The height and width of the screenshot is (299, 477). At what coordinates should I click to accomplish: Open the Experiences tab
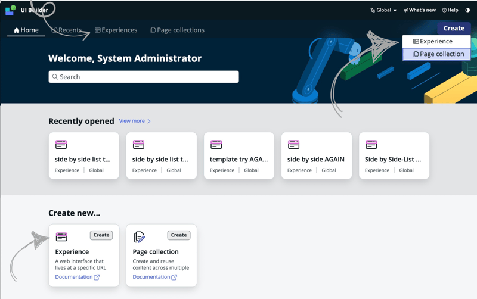click(x=116, y=30)
